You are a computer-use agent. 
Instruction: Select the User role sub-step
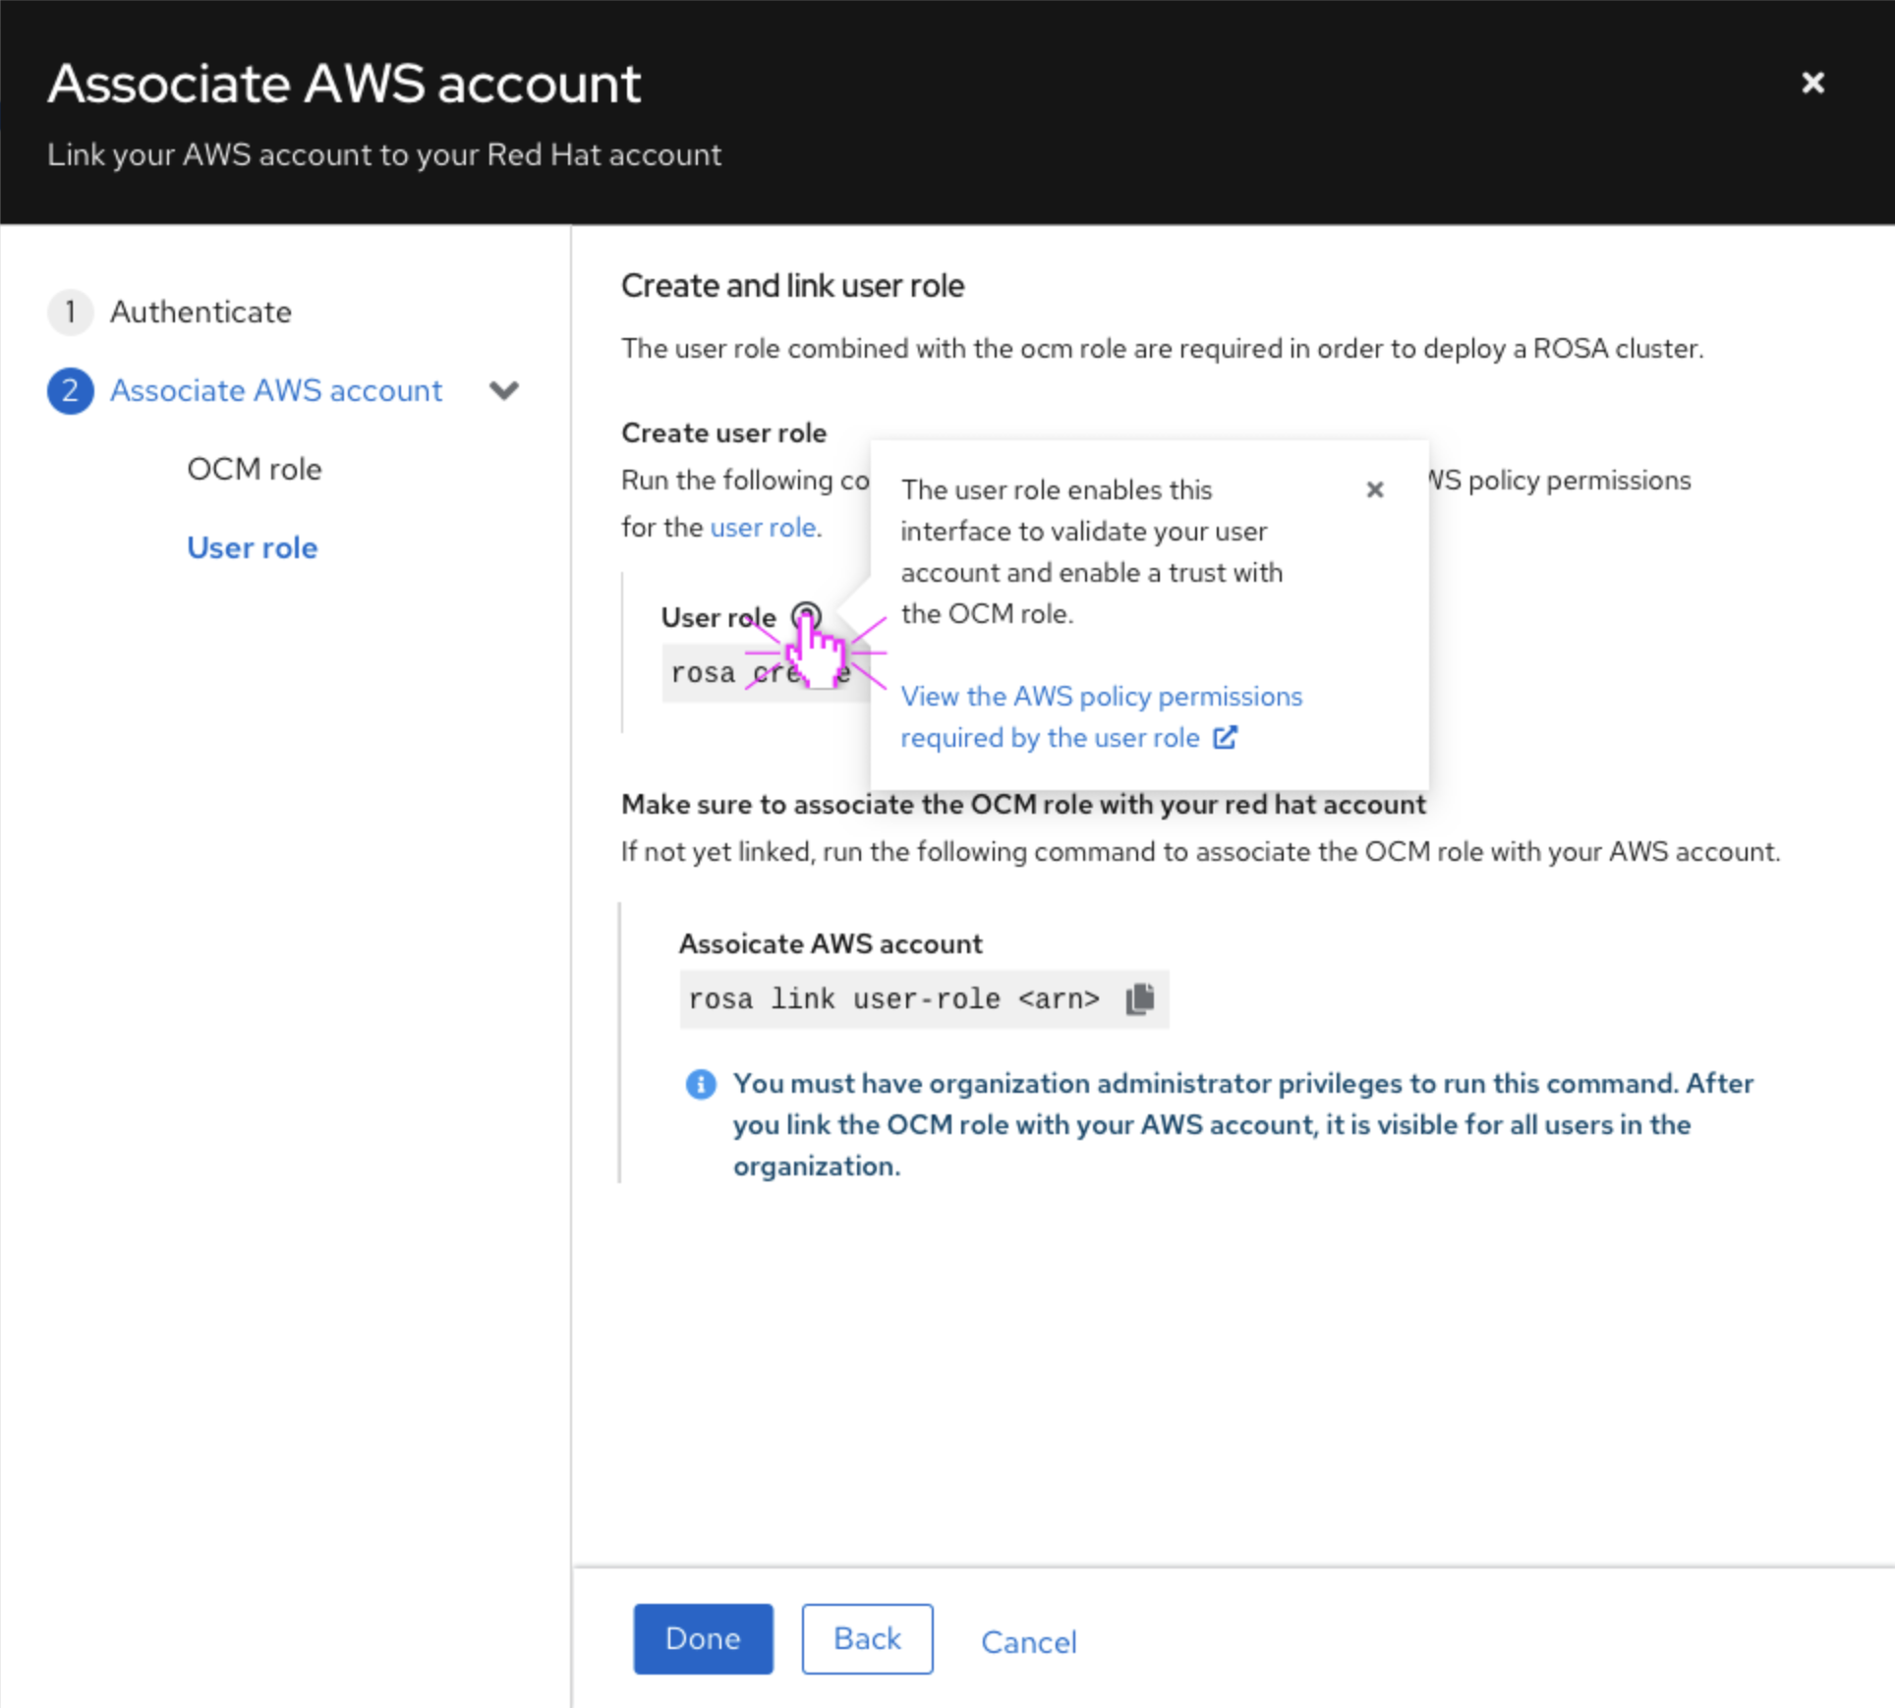pyautogui.click(x=252, y=548)
